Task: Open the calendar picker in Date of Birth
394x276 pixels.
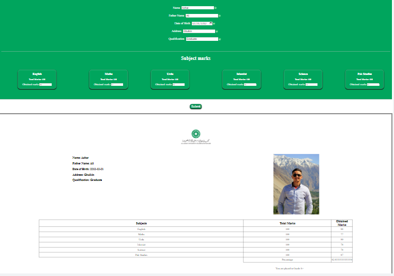Action: tap(210, 23)
